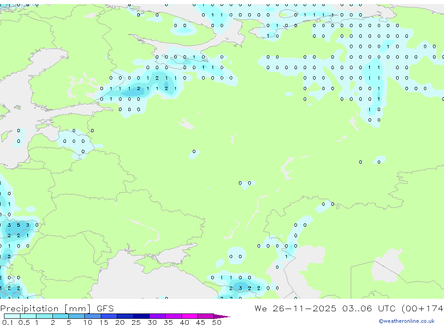Click the legend tick label "10"
444x325 pixels.
pos(88,322)
